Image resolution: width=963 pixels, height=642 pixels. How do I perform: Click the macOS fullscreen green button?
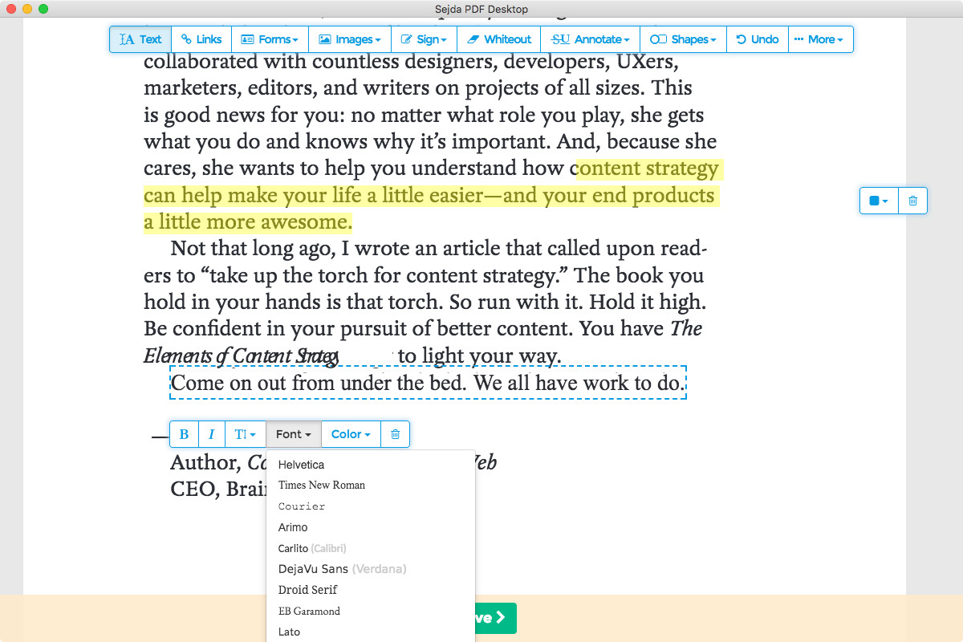coord(43,9)
